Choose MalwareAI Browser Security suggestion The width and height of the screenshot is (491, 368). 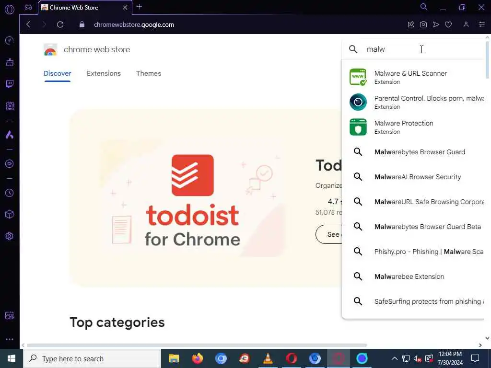tap(413, 177)
